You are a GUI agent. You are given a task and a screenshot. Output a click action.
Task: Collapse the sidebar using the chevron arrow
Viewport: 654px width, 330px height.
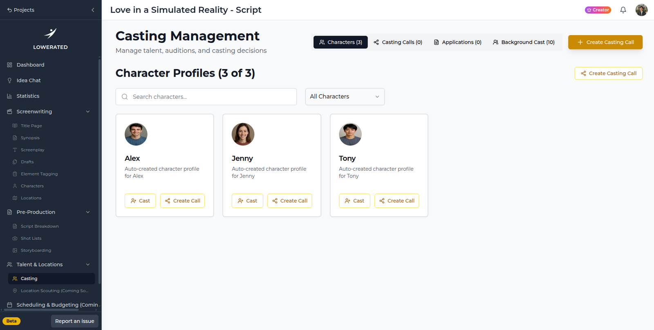(x=93, y=10)
